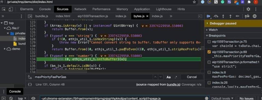This screenshot has width=262, height=100.
Task: Show more open file tabs
Action: 171,16
